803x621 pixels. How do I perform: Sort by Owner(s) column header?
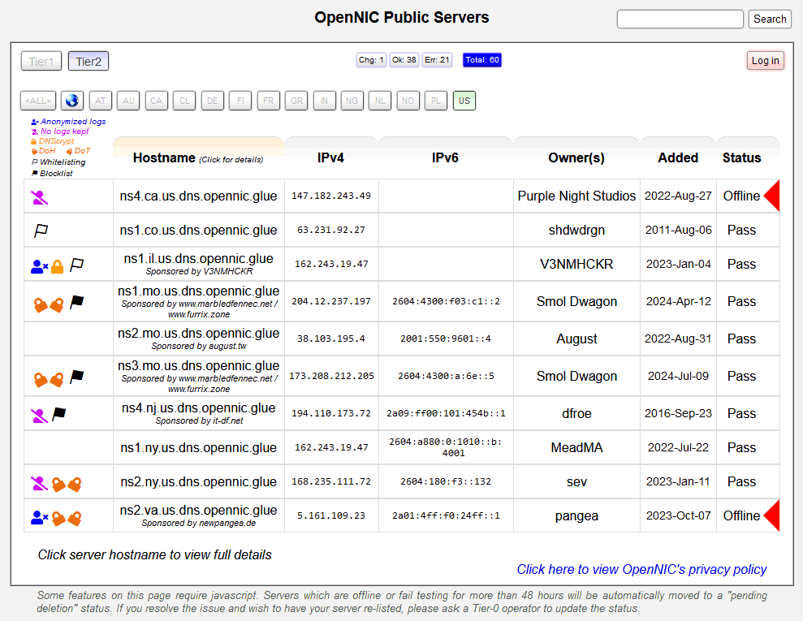click(576, 158)
